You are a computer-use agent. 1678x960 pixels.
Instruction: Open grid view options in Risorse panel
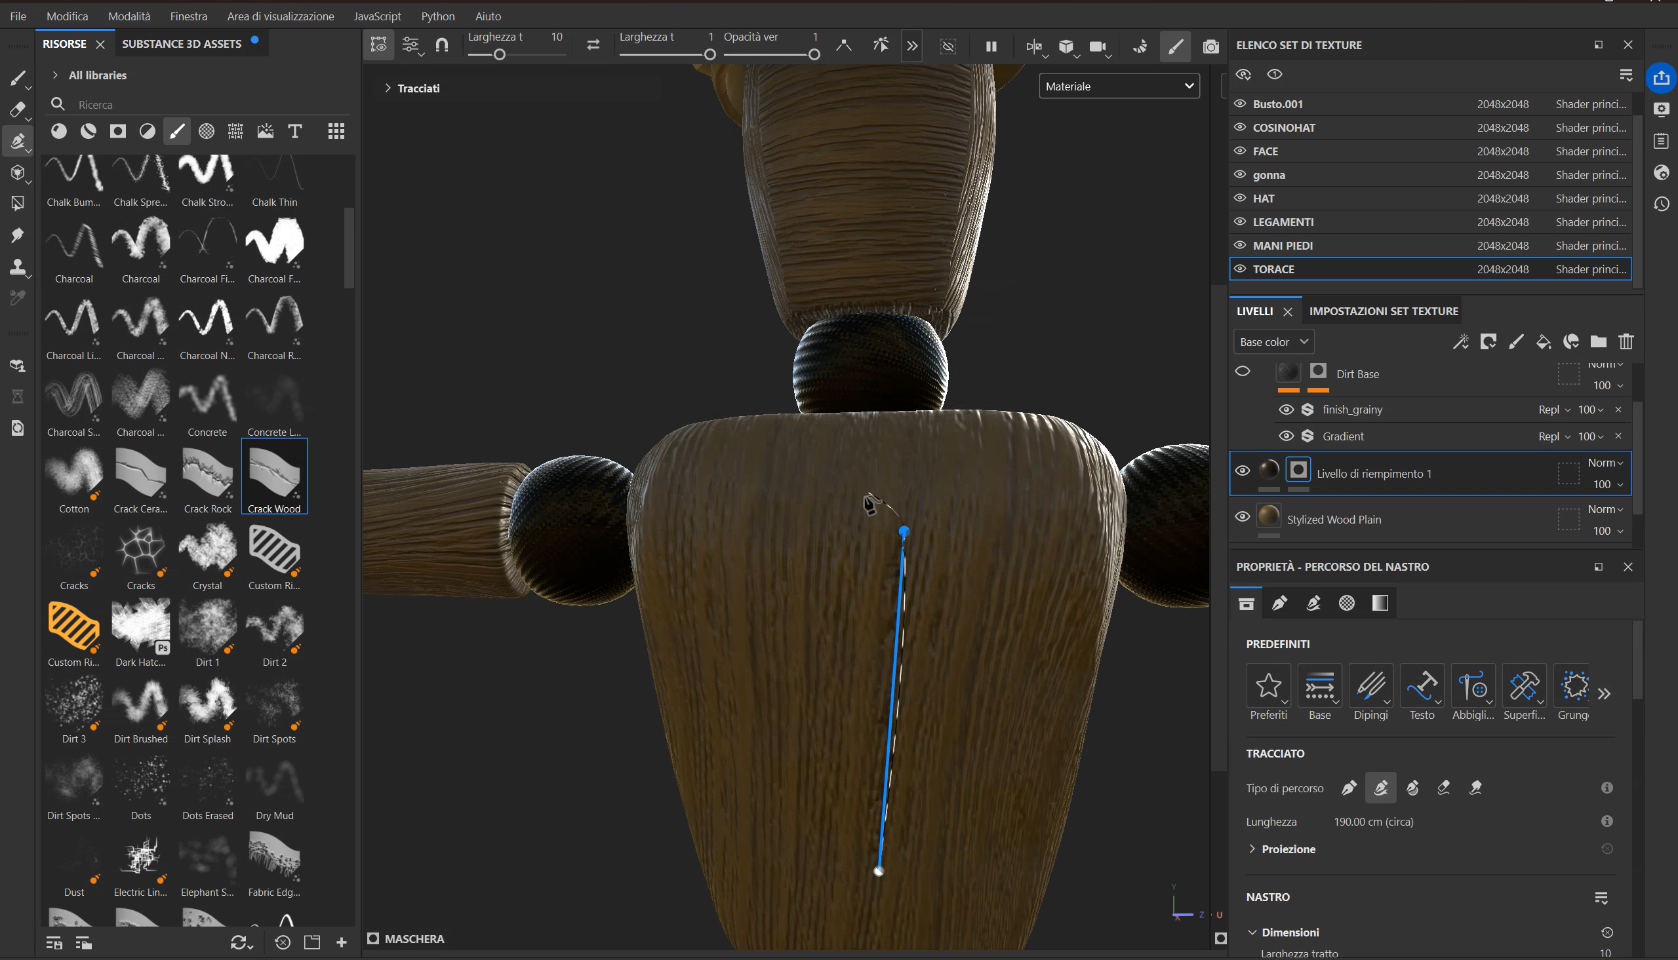(336, 131)
